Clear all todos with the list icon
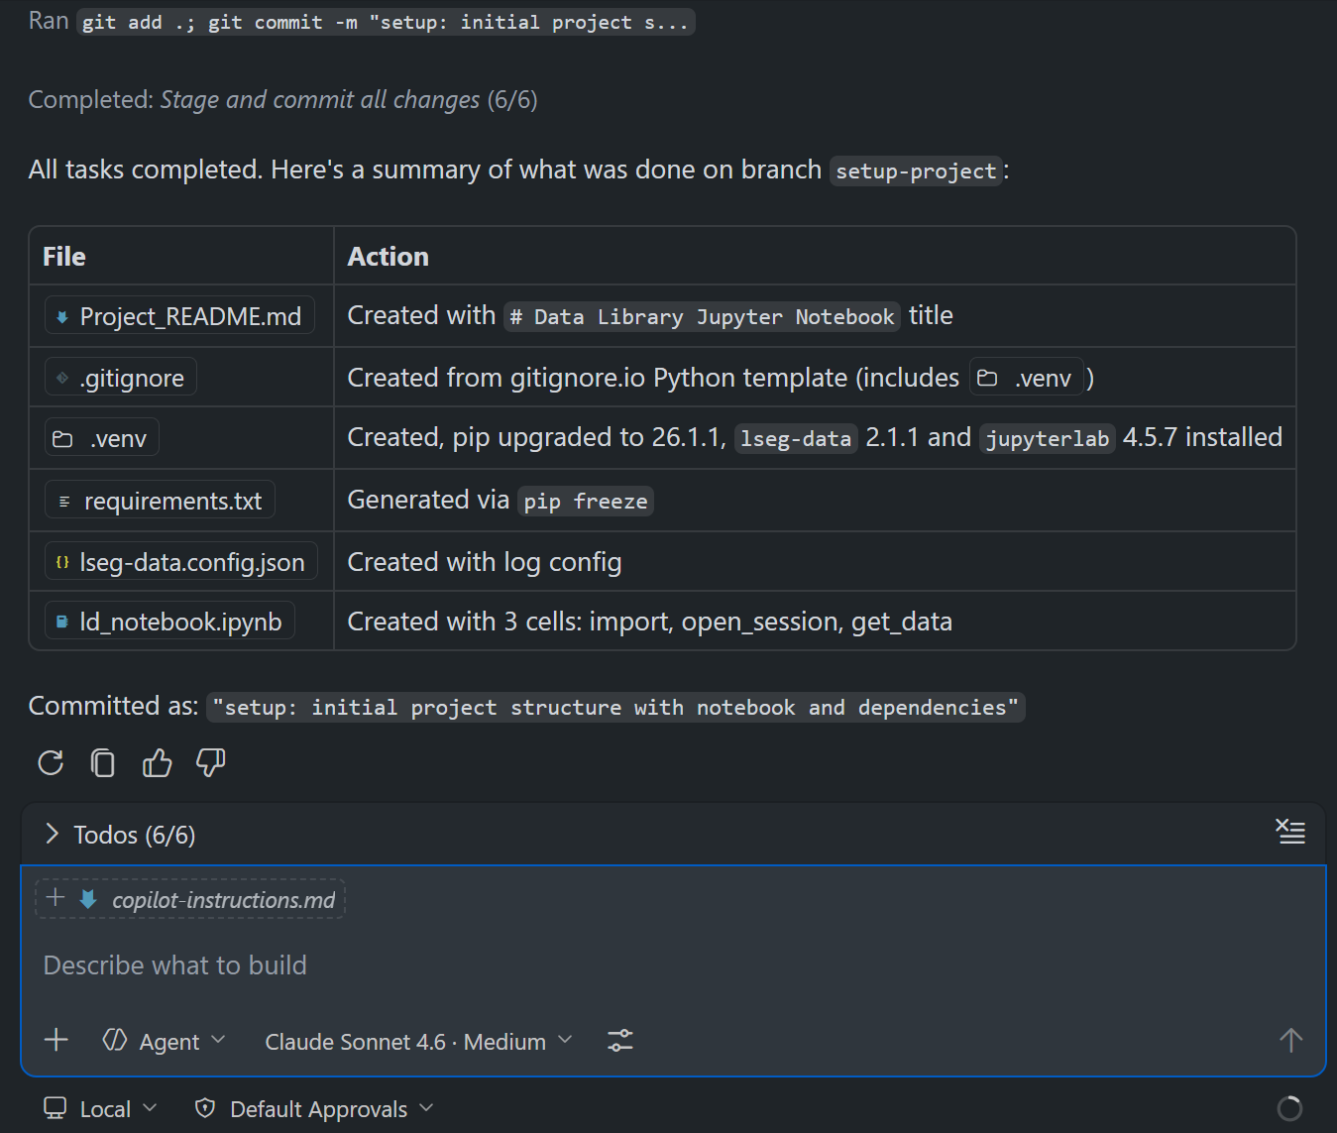The height and width of the screenshot is (1133, 1337). (1290, 832)
